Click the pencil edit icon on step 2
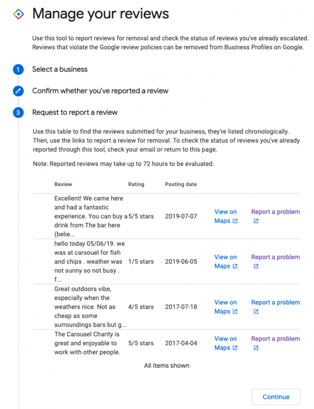The image size is (314, 409). click(18, 91)
